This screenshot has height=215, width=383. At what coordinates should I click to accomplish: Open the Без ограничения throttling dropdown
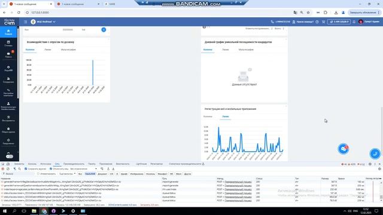[83, 168]
